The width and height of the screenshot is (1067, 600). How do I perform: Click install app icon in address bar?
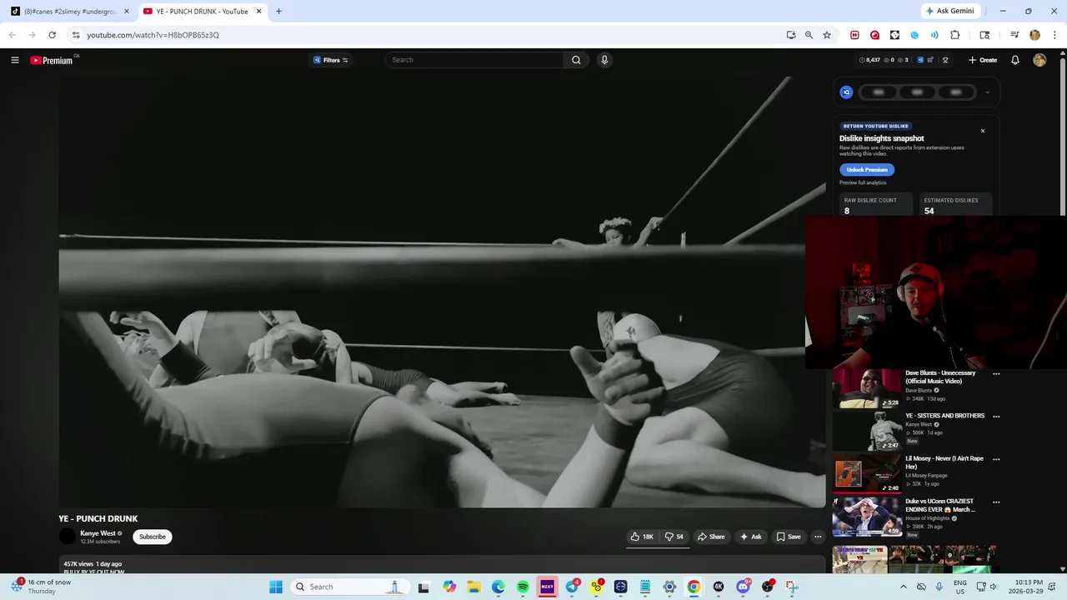pos(791,35)
